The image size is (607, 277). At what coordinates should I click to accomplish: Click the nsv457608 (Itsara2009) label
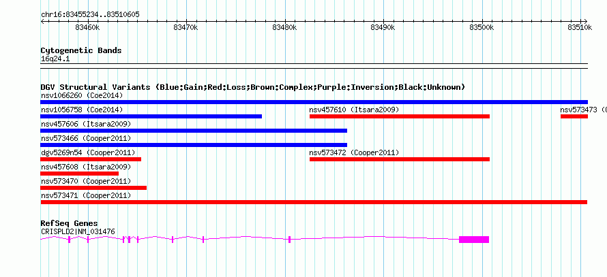(x=86, y=167)
